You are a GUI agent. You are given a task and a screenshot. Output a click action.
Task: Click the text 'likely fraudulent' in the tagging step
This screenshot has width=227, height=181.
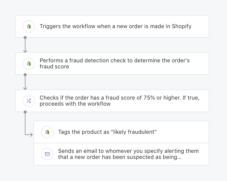tap(134, 132)
